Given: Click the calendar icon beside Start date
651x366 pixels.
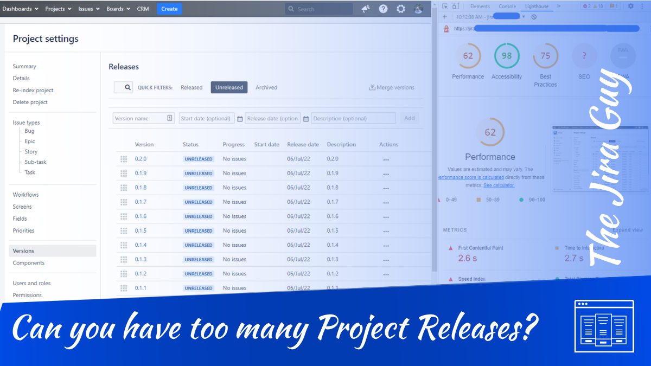Looking at the screenshot, I should click(x=240, y=119).
